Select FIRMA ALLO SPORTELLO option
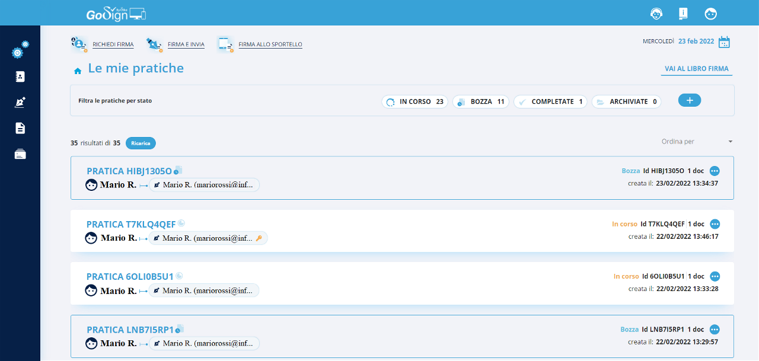Image resolution: width=759 pixels, height=361 pixels. pos(270,44)
